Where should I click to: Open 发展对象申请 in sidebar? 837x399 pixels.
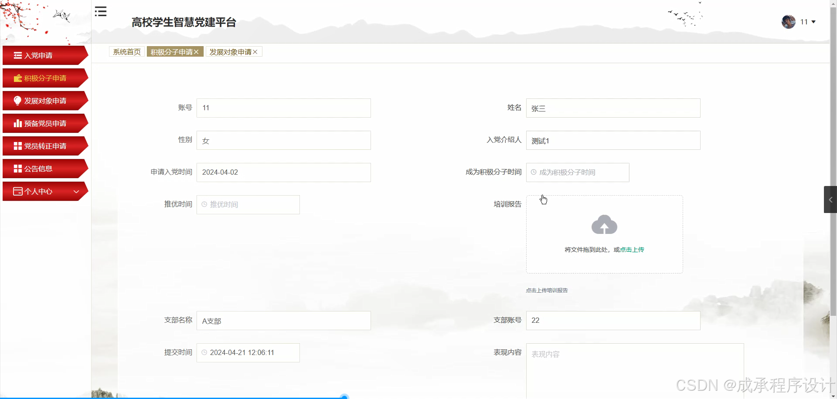[x=45, y=101]
